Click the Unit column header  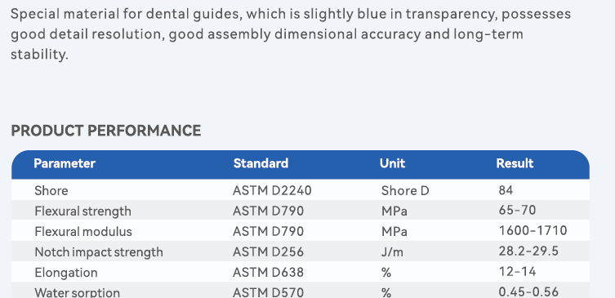pyautogui.click(x=392, y=163)
